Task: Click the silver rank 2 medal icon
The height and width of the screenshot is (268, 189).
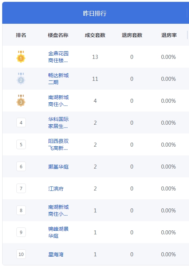Action: pos(21,79)
